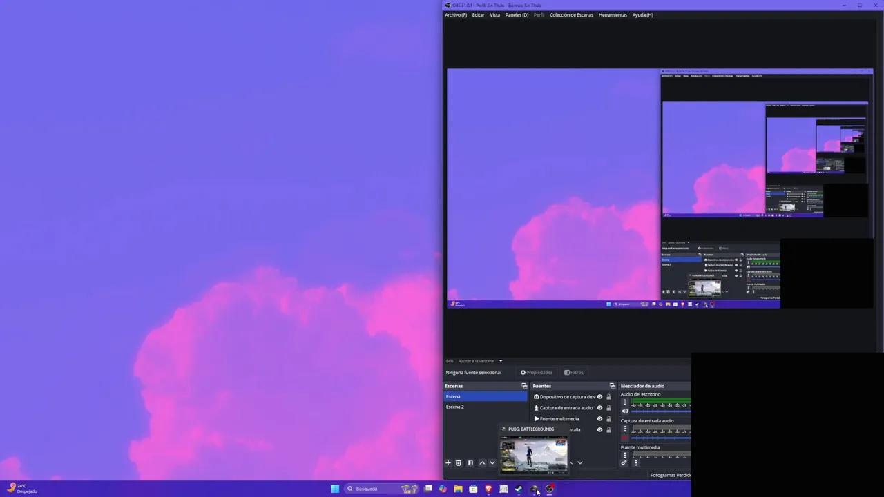
Task: Click the Filtros button
Action: pyautogui.click(x=573, y=372)
